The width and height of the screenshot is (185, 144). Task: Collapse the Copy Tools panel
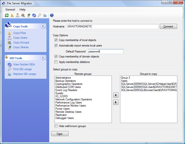click(43, 26)
